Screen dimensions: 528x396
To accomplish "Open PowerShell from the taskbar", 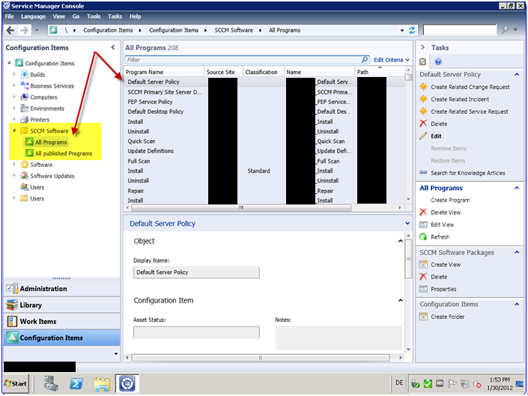I will pyautogui.click(x=76, y=383).
